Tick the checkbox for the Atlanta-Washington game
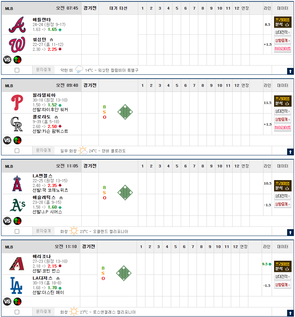The height and width of the screenshot is (317, 295). (x=17, y=70)
